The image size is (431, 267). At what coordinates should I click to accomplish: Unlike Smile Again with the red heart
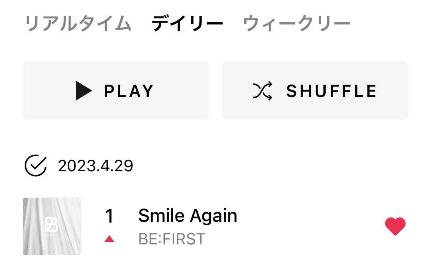point(395,226)
